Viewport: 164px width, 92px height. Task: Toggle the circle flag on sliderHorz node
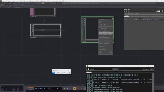(32, 26)
